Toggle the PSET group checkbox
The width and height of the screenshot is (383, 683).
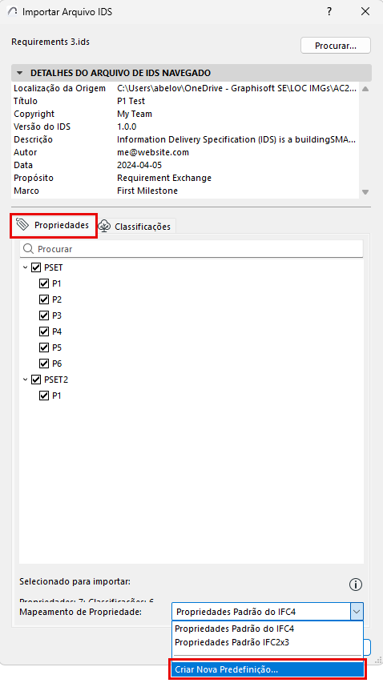(36, 267)
